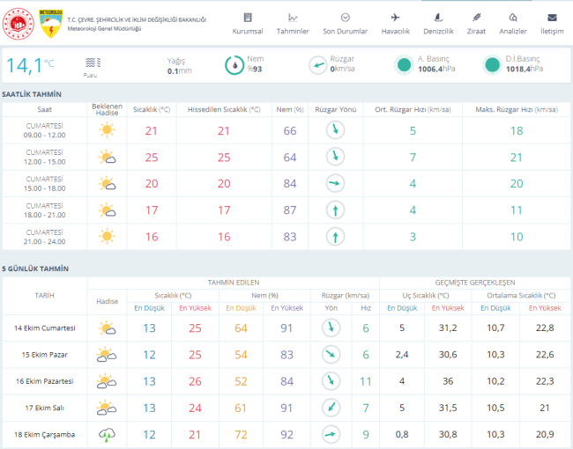573x449 pixels.
Task: Click average high 22,8 for 14 Ekim
Action: (545, 328)
